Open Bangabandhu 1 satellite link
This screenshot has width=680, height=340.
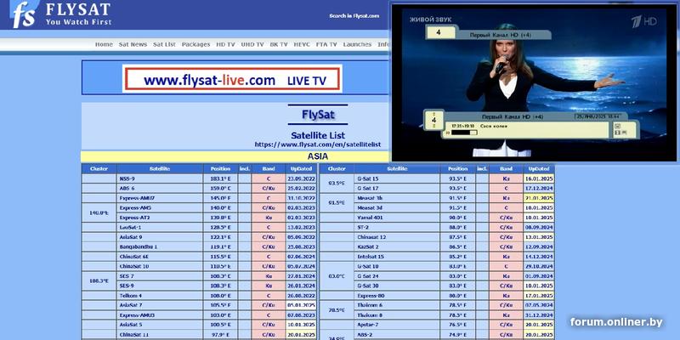(139, 246)
